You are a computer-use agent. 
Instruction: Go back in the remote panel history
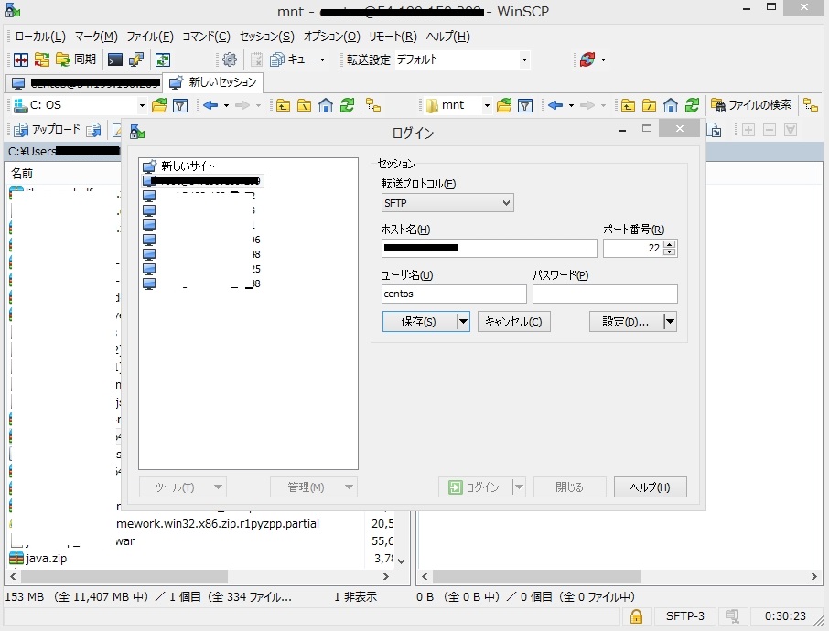pos(555,106)
